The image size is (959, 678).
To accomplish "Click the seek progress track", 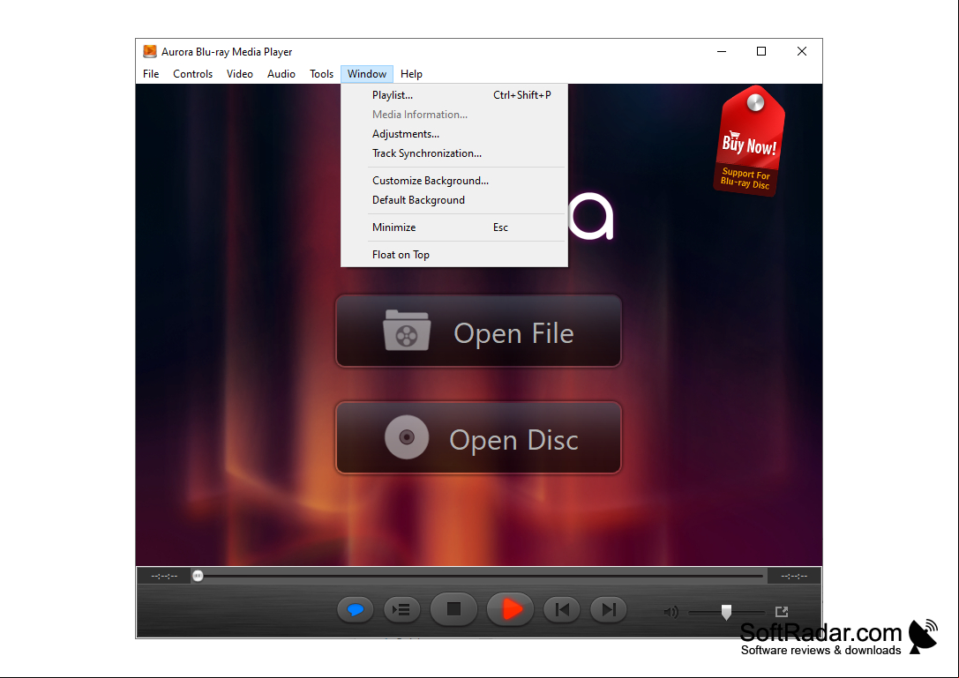I will tap(478, 576).
